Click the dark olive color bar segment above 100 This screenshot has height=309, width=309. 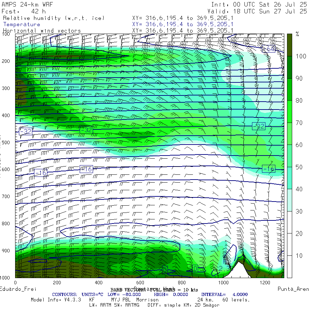tap(289, 45)
